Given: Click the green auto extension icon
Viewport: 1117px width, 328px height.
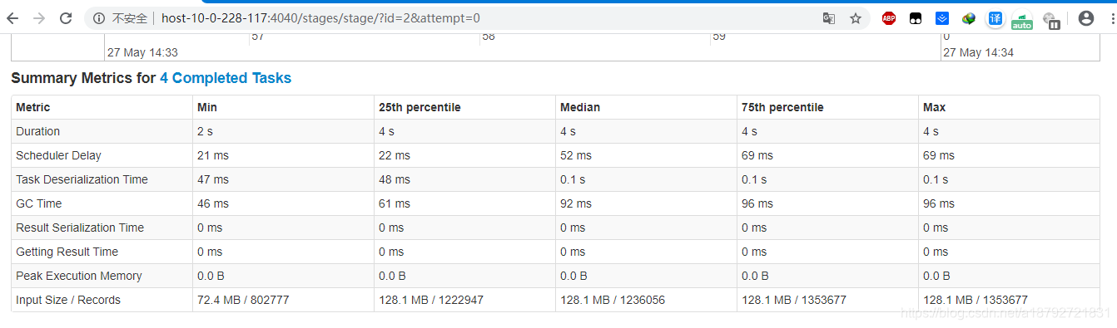Looking at the screenshot, I should point(1021,21).
